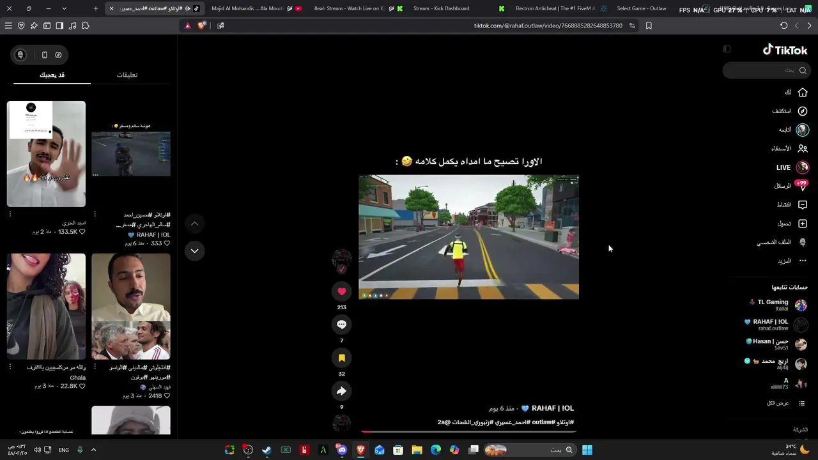The height and width of the screenshot is (460, 818).
Task: Open the LIVE section in the sidebar
Action: point(792,167)
